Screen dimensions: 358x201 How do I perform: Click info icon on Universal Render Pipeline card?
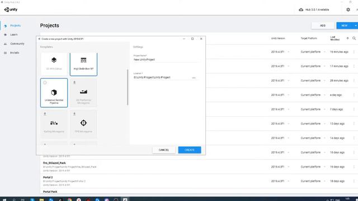tap(45, 83)
